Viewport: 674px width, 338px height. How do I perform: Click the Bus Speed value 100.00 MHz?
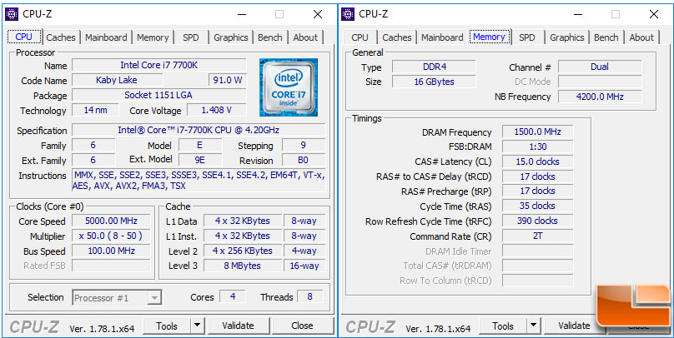(111, 251)
